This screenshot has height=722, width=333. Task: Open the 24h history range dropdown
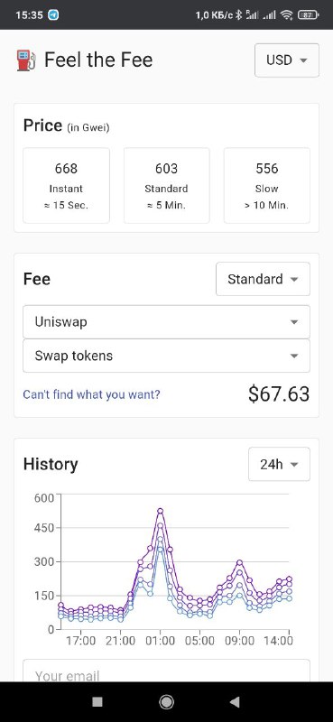tap(279, 464)
